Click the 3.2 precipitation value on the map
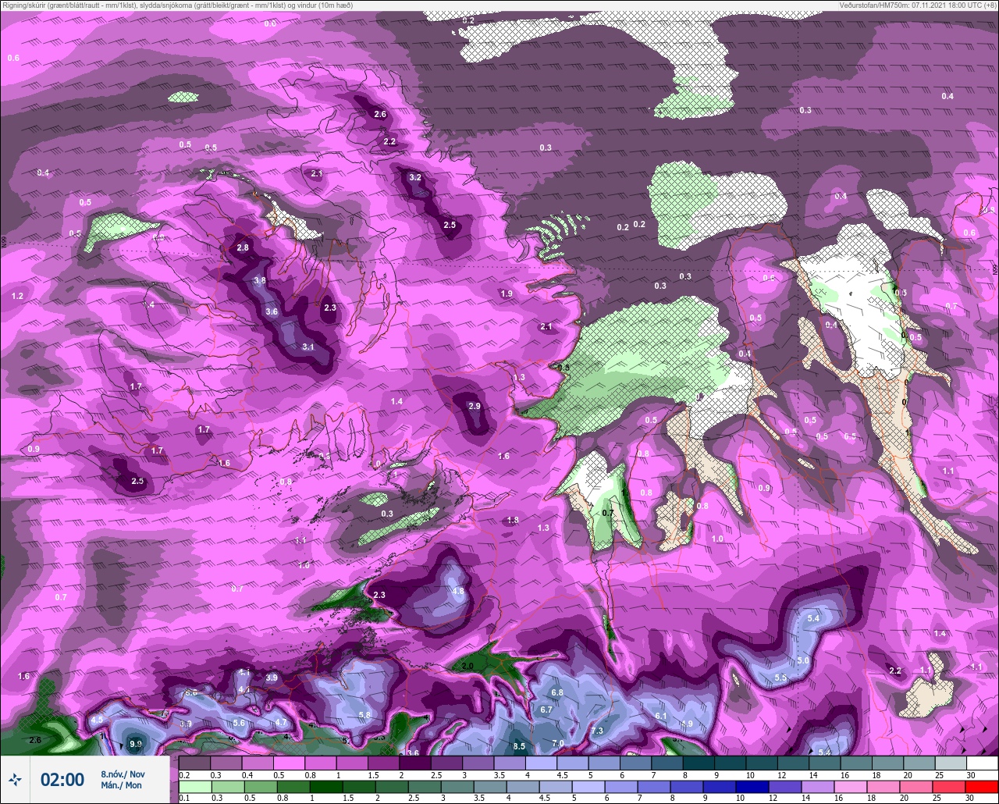Screen dimensions: 999x804 (415, 177)
